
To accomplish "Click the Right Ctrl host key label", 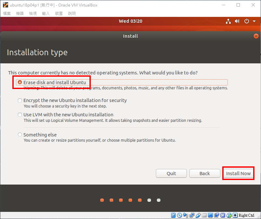I will point(246,215).
